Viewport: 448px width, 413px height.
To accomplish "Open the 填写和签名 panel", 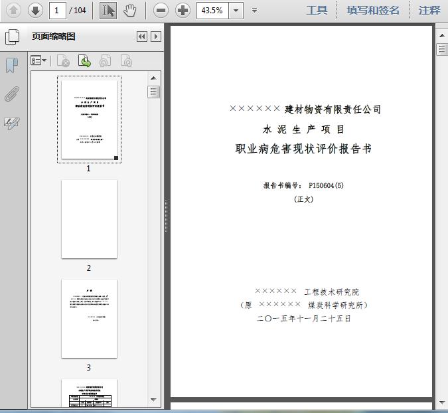I will (373, 11).
